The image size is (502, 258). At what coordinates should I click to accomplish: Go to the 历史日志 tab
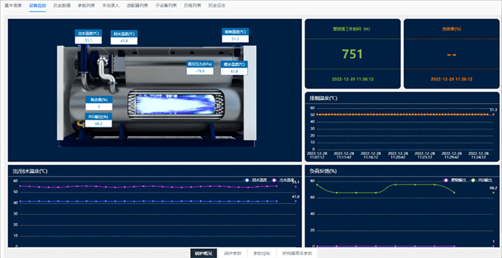(x=217, y=6)
